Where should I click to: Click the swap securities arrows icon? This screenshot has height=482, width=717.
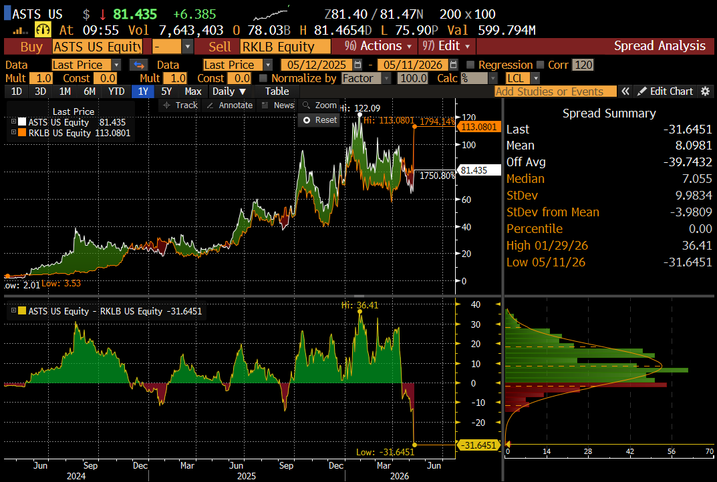click(x=139, y=65)
